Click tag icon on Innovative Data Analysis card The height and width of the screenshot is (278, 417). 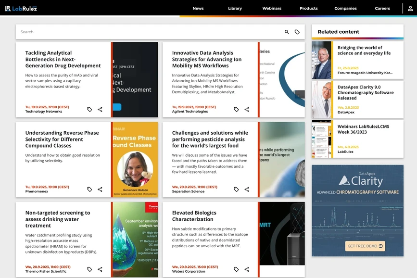coord(236,109)
